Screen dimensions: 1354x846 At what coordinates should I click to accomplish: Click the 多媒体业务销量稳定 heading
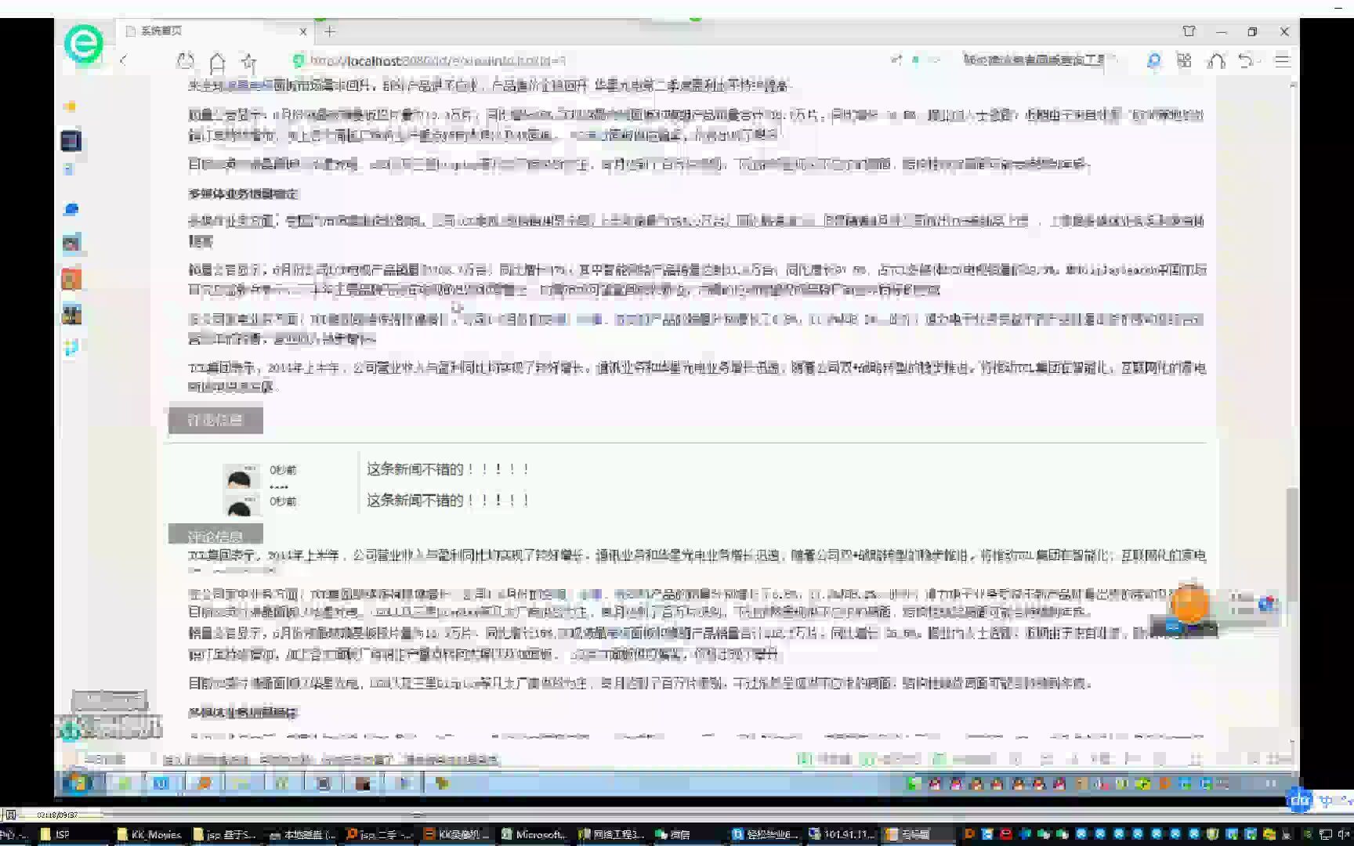click(x=243, y=193)
